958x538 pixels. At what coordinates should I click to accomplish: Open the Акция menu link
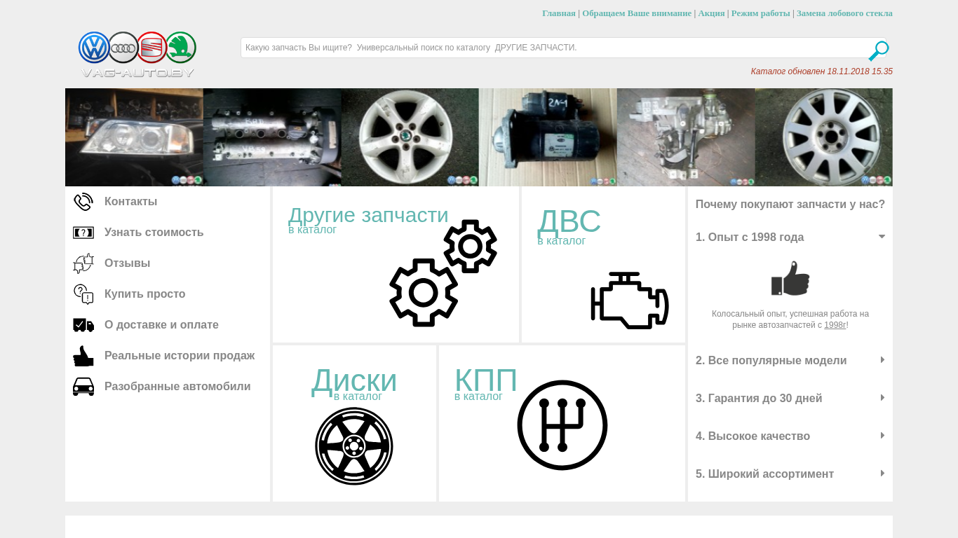tap(711, 13)
